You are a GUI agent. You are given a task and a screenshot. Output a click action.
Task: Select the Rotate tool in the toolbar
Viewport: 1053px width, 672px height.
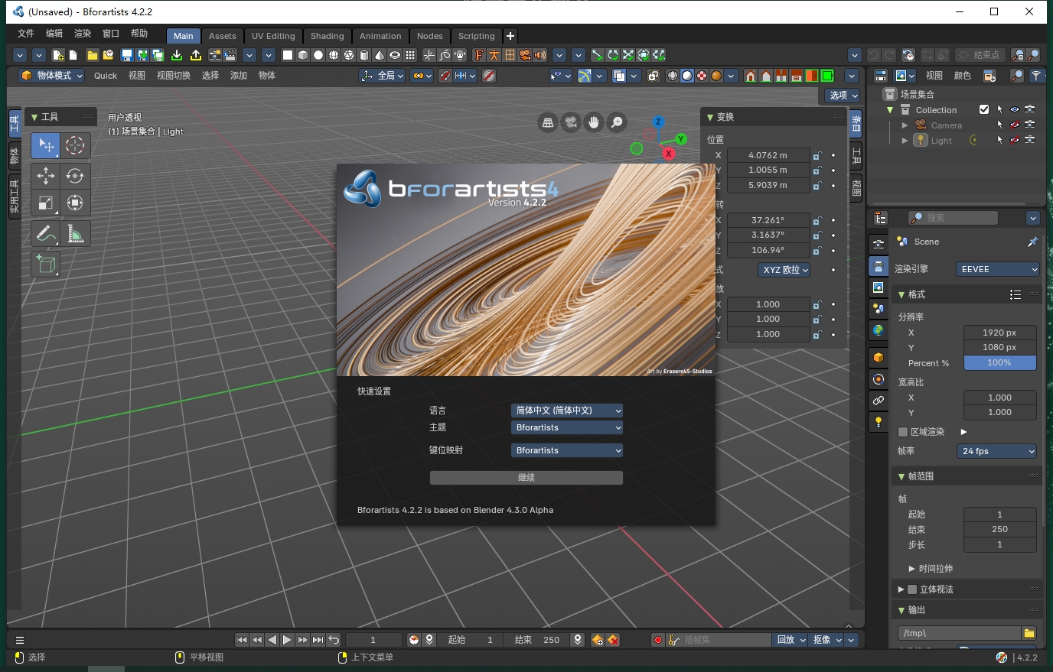pos(76,175)
